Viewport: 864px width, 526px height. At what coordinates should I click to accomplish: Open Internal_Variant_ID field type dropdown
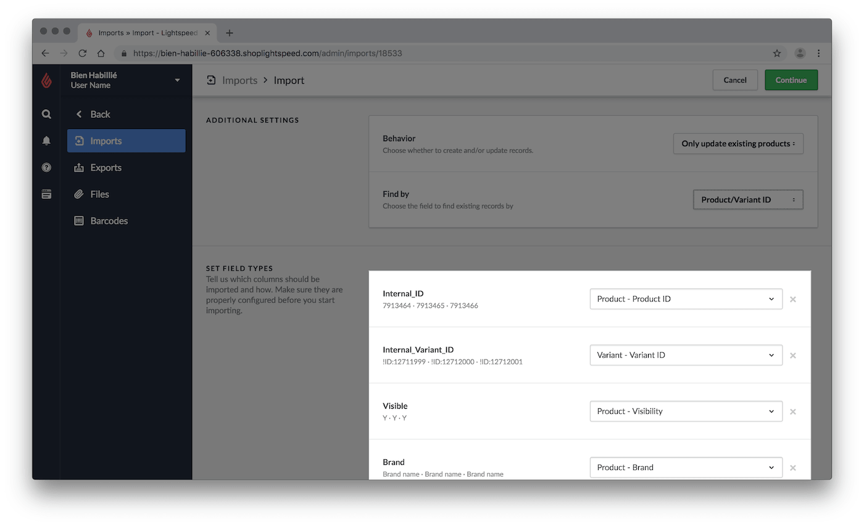(x=686, y=355)
